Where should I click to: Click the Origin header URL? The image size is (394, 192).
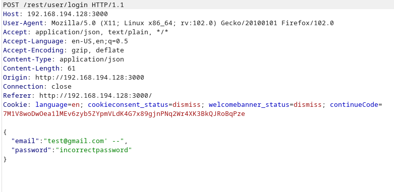click(90, 77)
